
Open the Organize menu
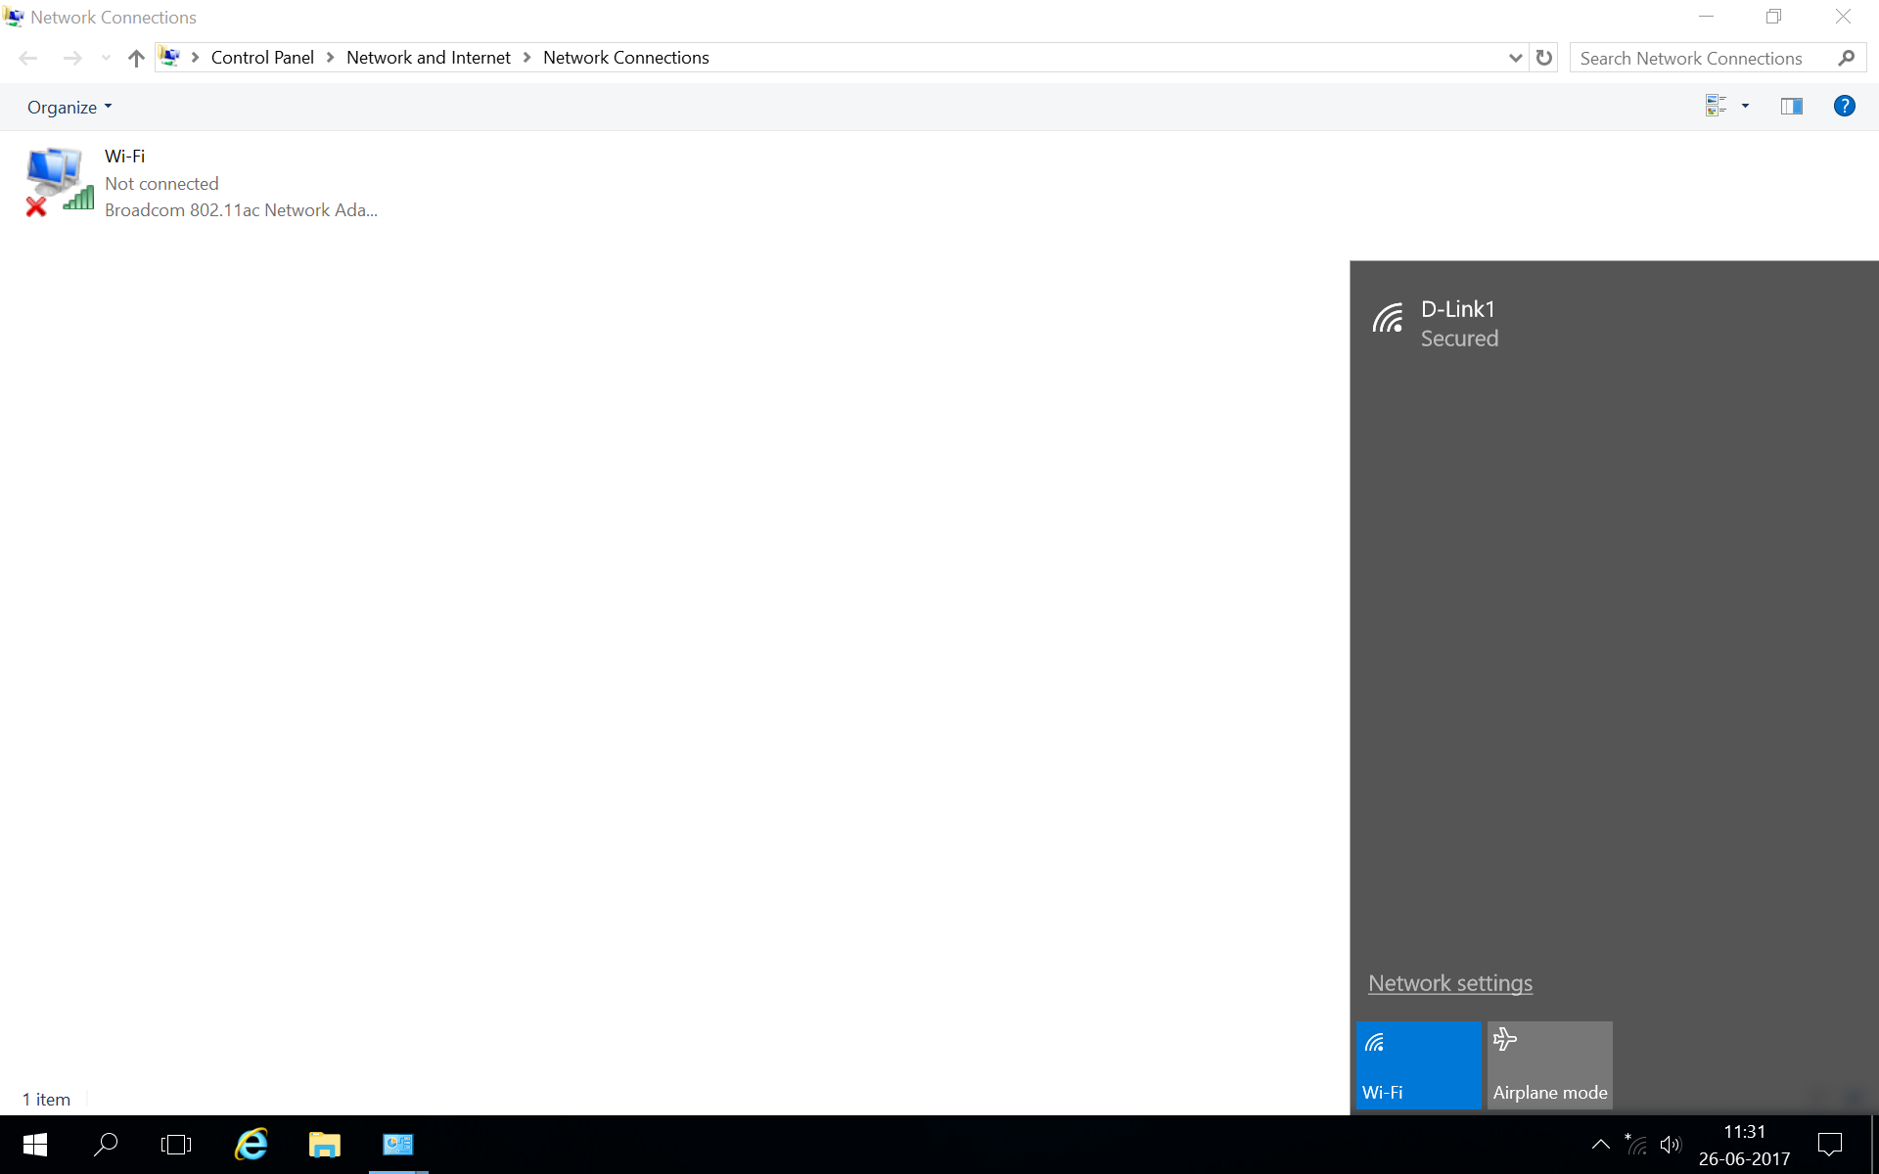(x=69, y=107)
